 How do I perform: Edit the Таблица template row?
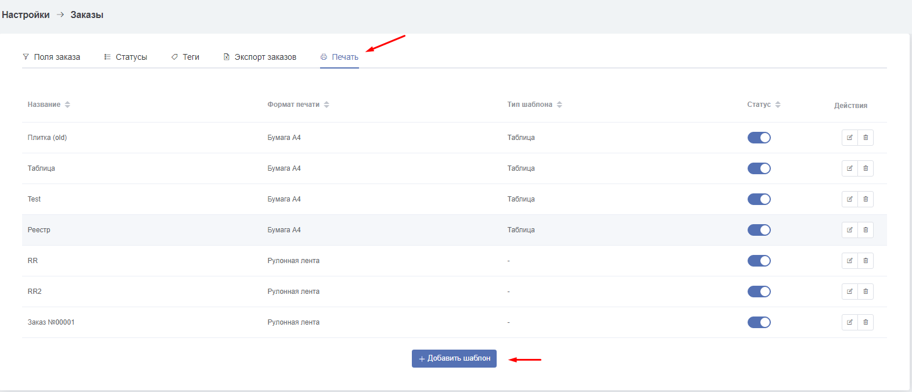pos(850,168)
